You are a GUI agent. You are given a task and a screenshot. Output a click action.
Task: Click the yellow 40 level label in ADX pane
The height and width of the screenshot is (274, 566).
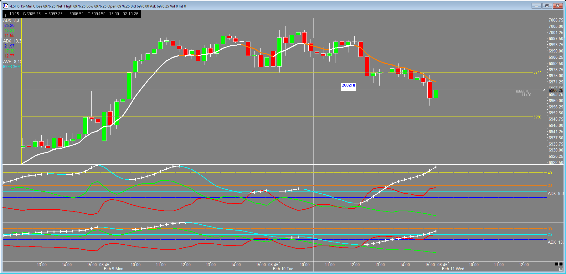(550, 173)
